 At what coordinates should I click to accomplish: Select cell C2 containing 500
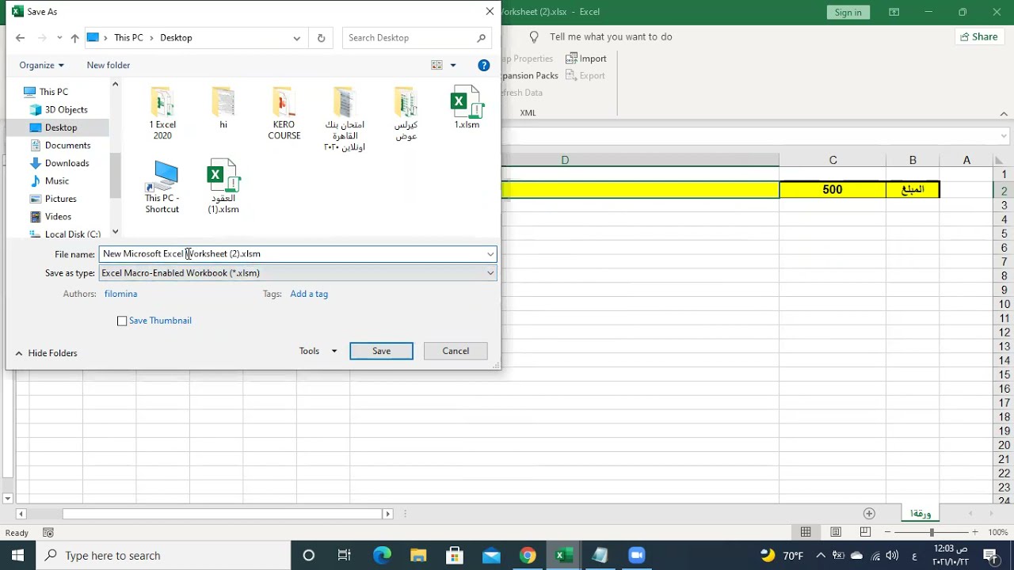pos(833,189)
